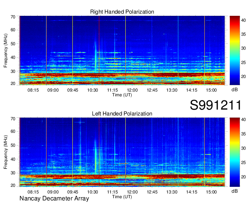Click 40 value on lower color bar
This screenshot has width=250, height=203.
243,120
